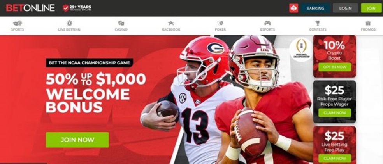Select the Poker cards icon
The width and height of the screenshot is (383, 164).
click(220, 23)
